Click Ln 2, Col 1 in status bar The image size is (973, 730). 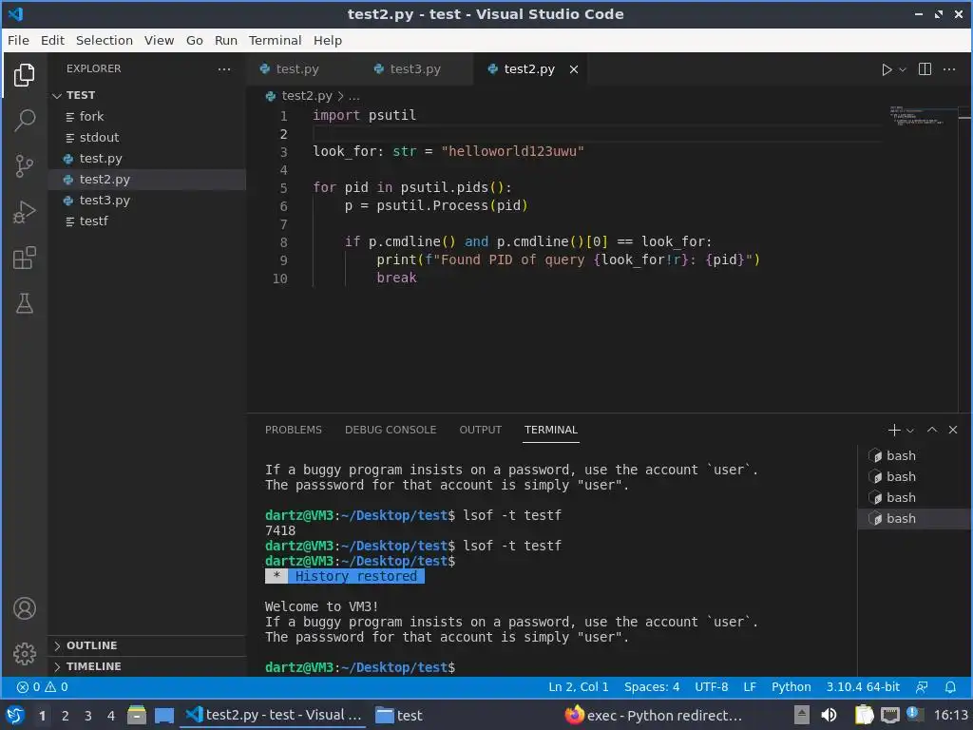(x=579, y=687)
